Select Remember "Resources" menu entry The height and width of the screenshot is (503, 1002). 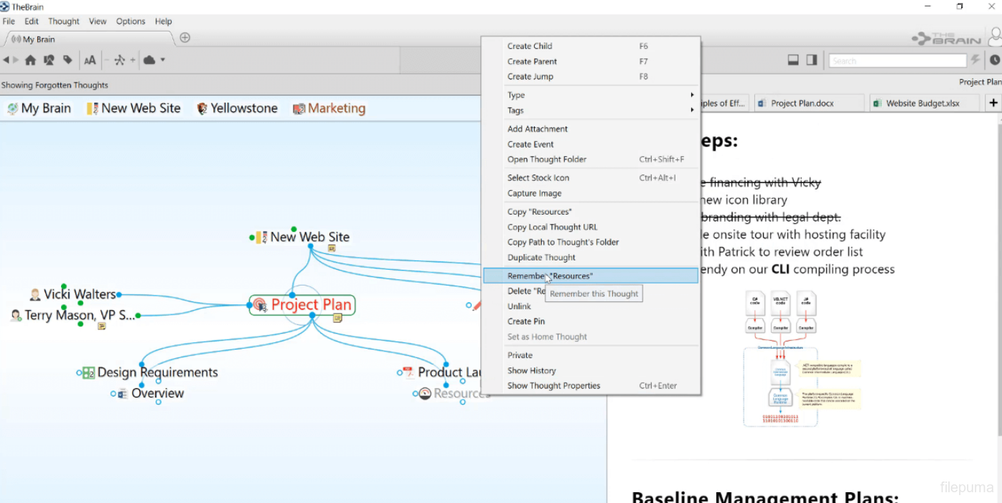tap(550, 276)
